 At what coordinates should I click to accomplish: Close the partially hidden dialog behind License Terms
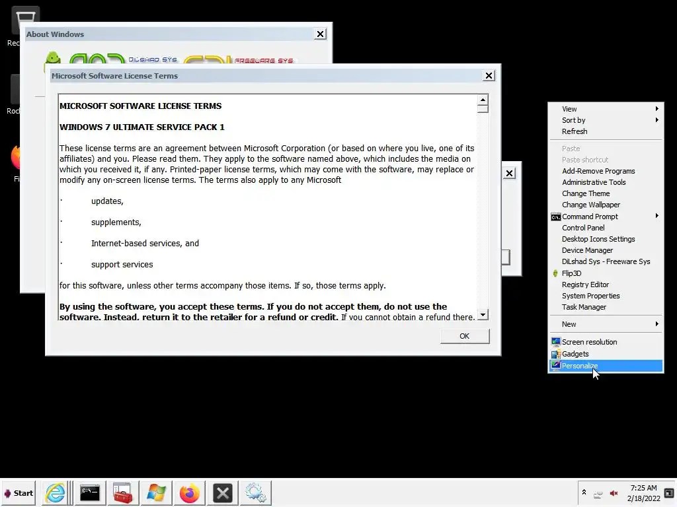click(x=510, y=174)
